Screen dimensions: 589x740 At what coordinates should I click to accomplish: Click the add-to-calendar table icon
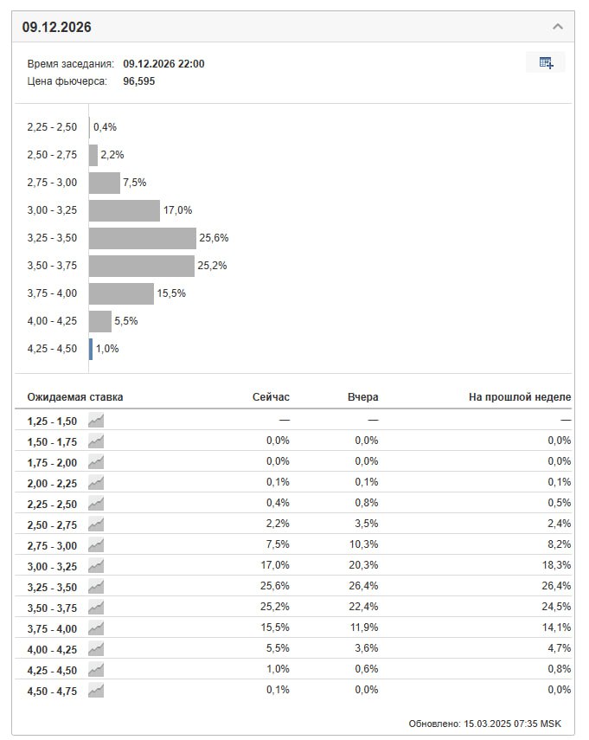(x=546, y=62)
